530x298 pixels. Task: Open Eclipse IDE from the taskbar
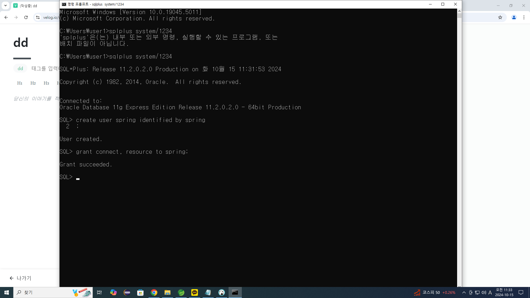click(x=127, y=292)
